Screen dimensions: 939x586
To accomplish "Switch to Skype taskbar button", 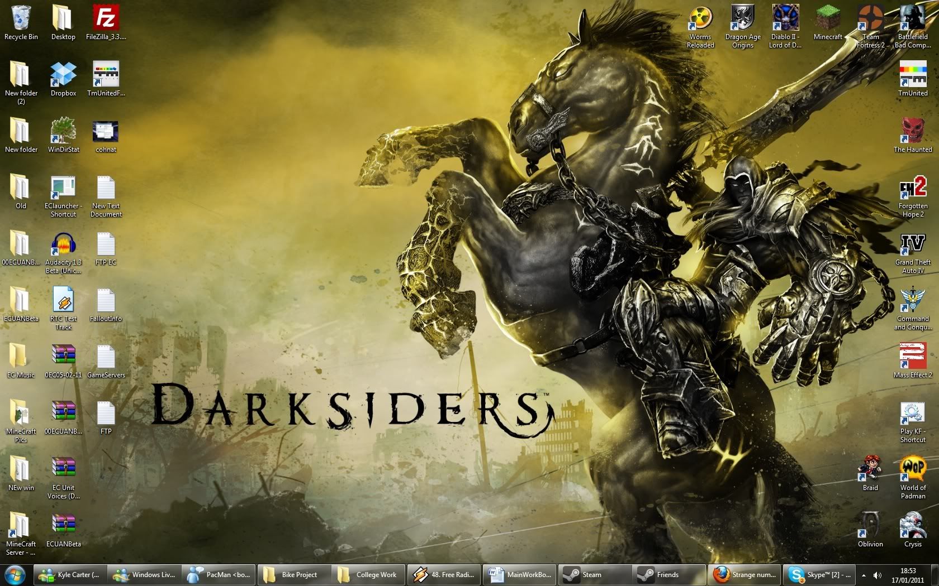I will tap(819, 574).
